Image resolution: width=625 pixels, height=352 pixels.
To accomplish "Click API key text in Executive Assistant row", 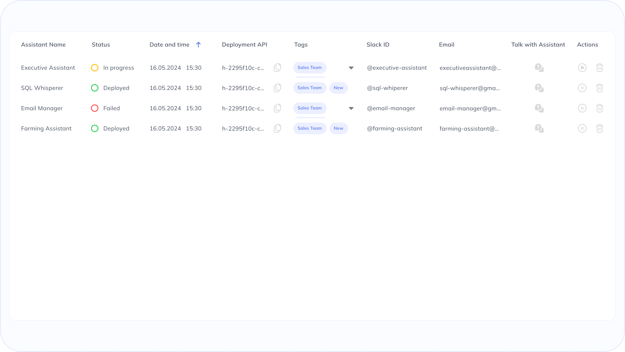I will pyautogui.click(x=243, y=68).
